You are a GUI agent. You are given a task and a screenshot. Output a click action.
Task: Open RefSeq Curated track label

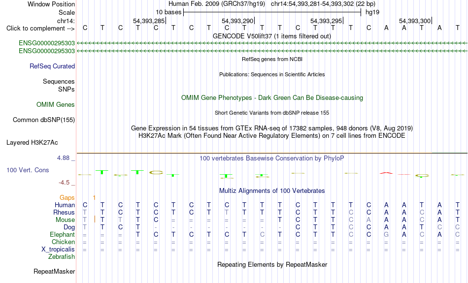52,66
